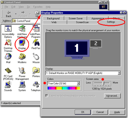Open the Go menu

tap(28, 7)
